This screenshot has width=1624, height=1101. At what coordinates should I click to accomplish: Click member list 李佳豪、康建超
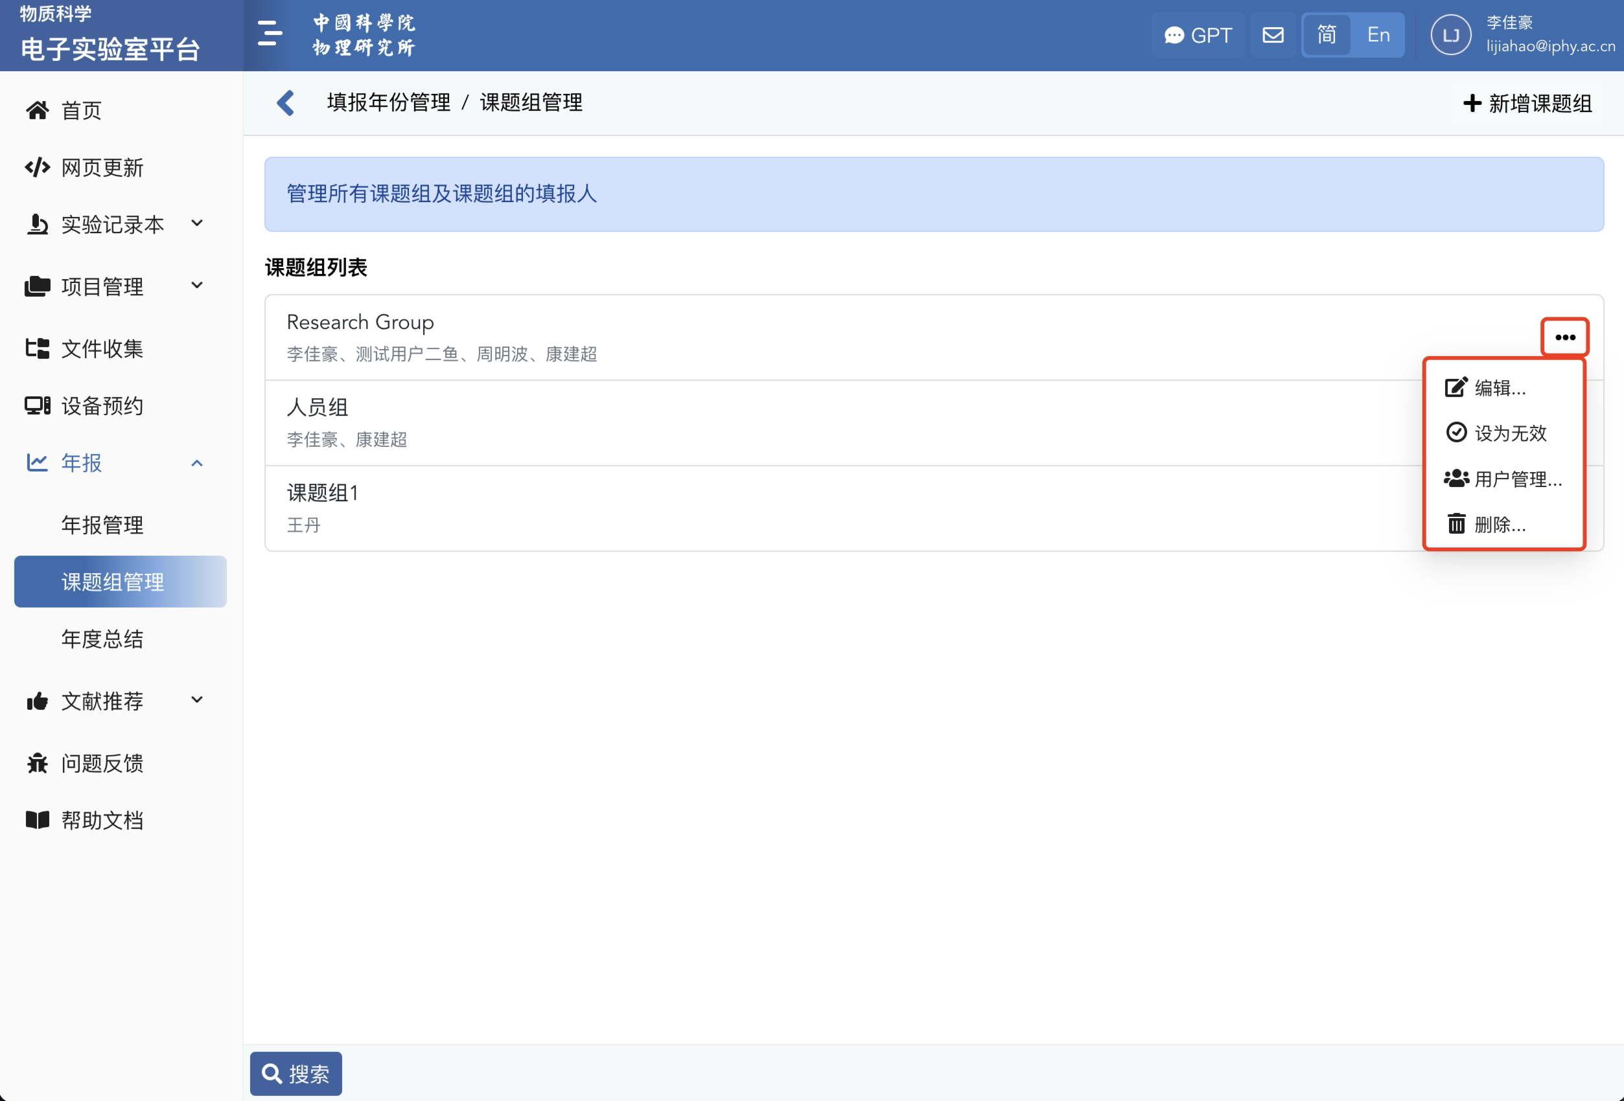(x=347, y=439)
